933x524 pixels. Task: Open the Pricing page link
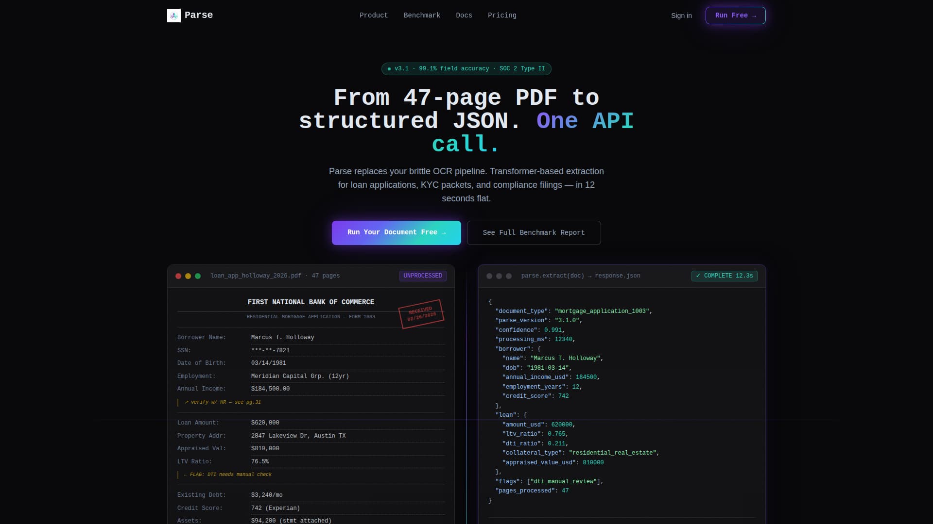tap(502, 16)
